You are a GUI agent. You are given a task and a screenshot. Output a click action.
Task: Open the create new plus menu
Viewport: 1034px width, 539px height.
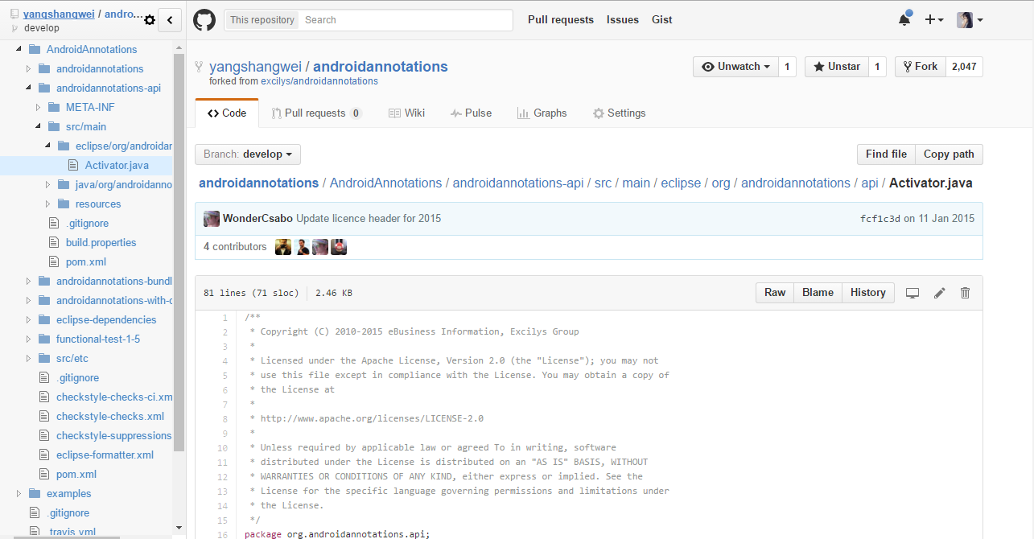[933, 20]
